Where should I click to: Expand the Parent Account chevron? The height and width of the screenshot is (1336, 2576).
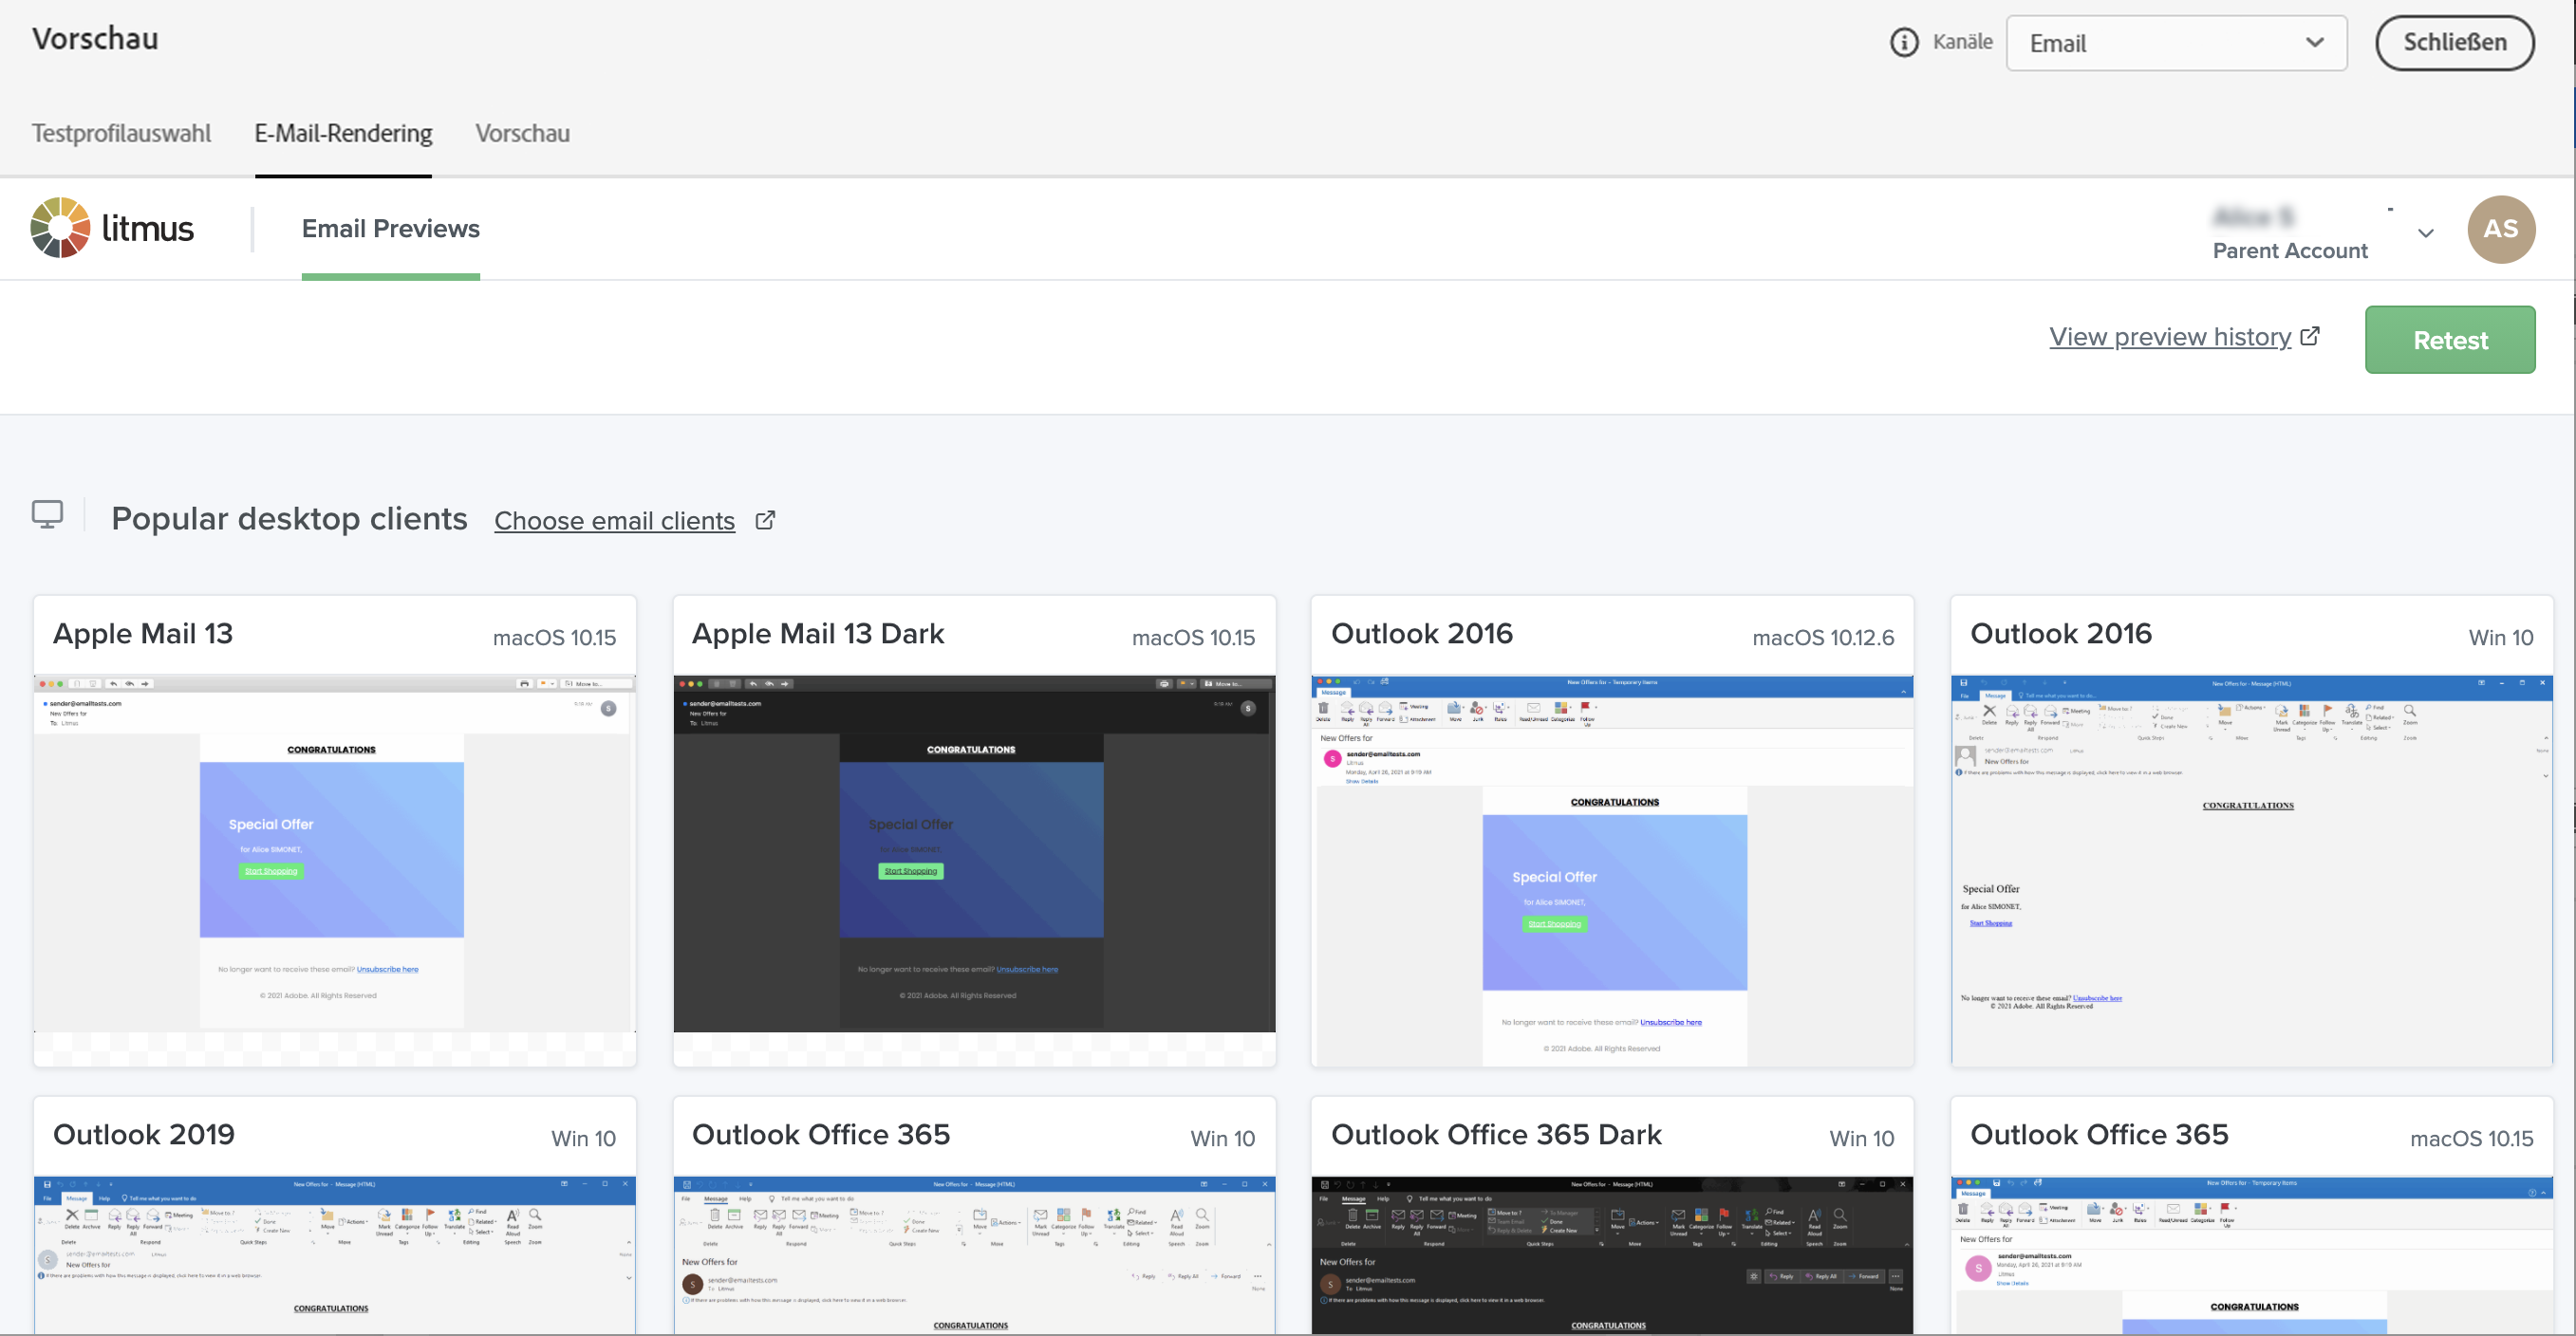click(2425, 233)
